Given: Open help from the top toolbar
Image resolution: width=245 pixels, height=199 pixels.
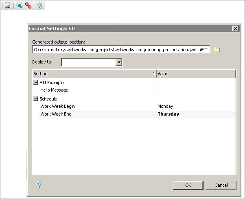Looking at the screenshot, I should point(39,6).
